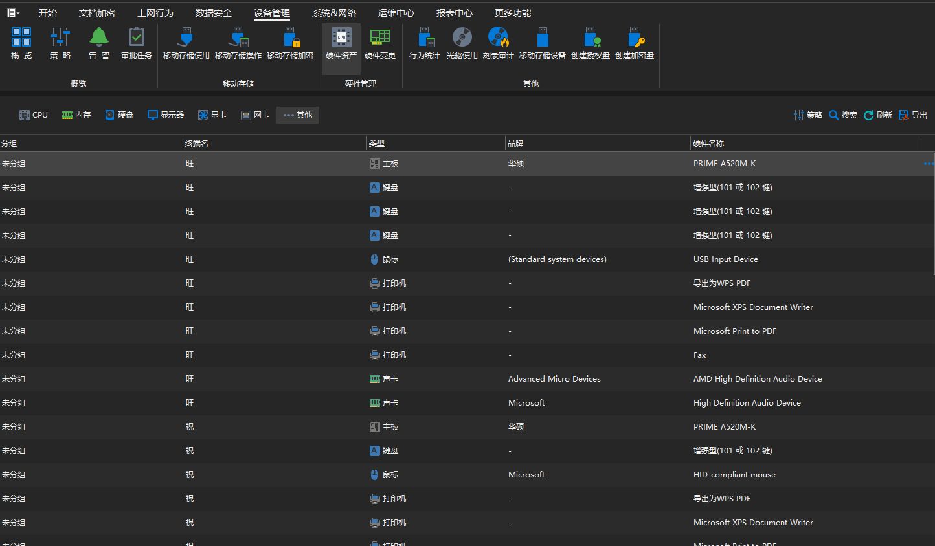935x546 pixels.
Task: Click the 搜索 search button
Action: (x=843, y=115)
